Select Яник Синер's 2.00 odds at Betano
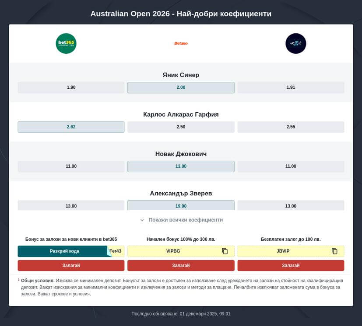362x326 pixels. point(180,87)
